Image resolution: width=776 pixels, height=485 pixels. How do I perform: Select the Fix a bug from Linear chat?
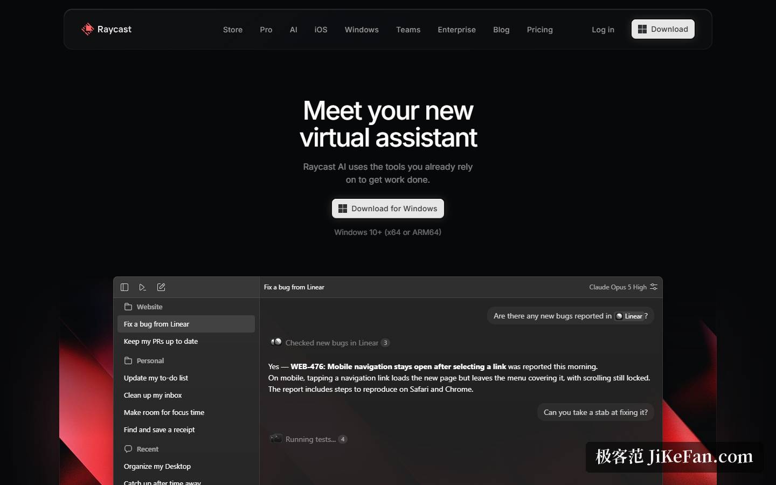coord(186,324)
